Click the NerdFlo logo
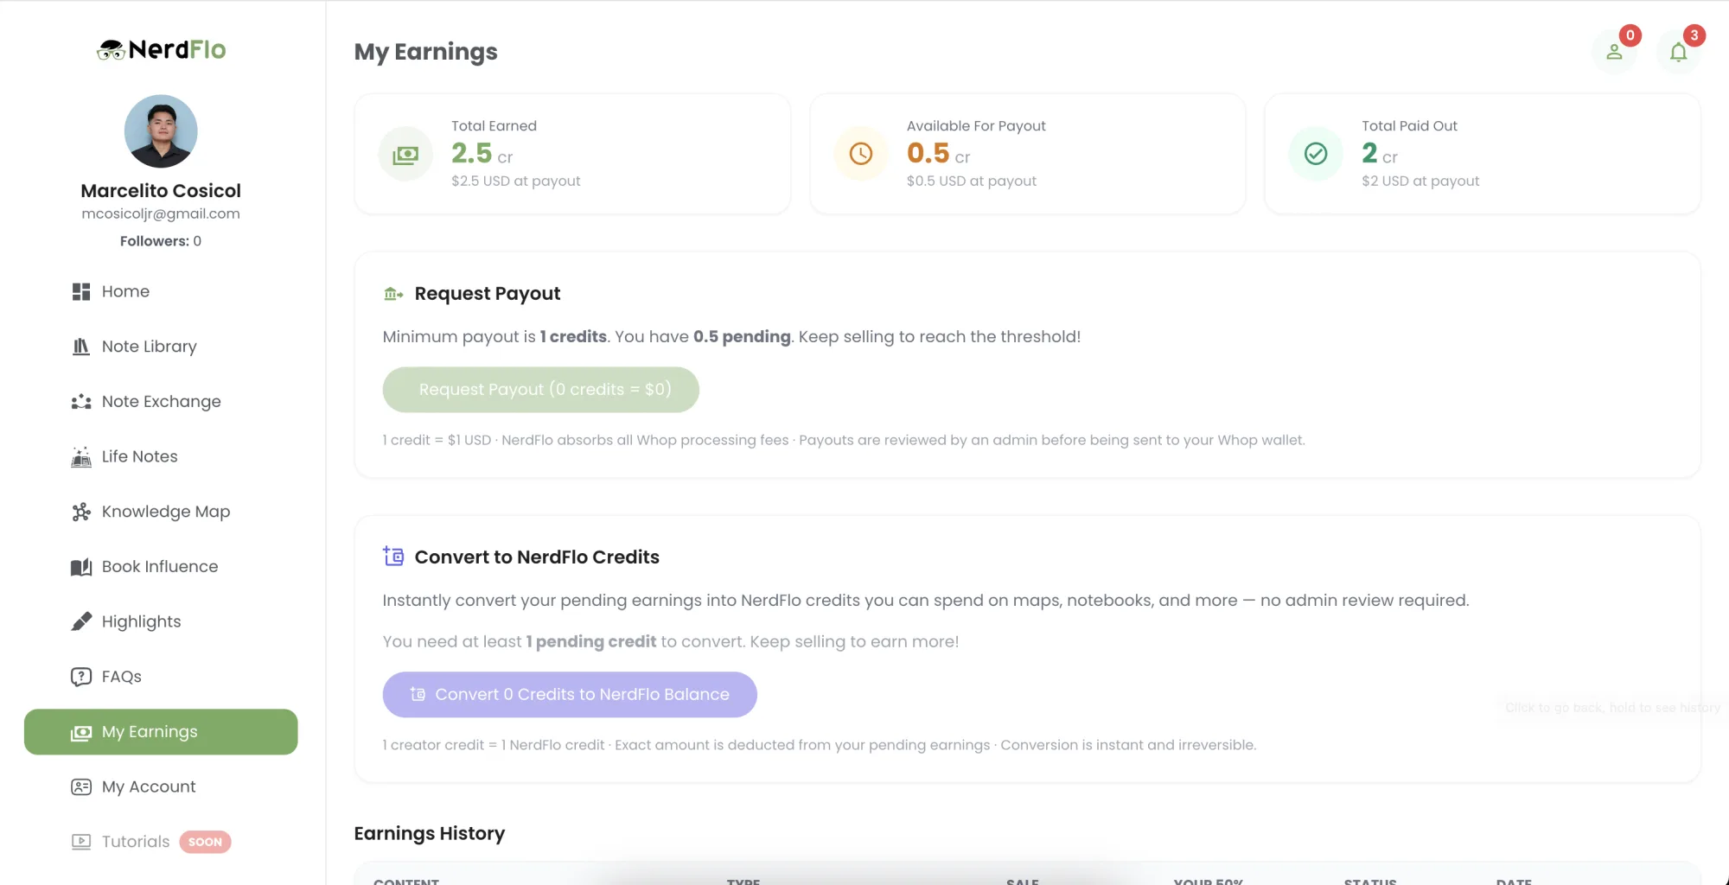This screenshot has height=885, width=1729. [162, 49]
